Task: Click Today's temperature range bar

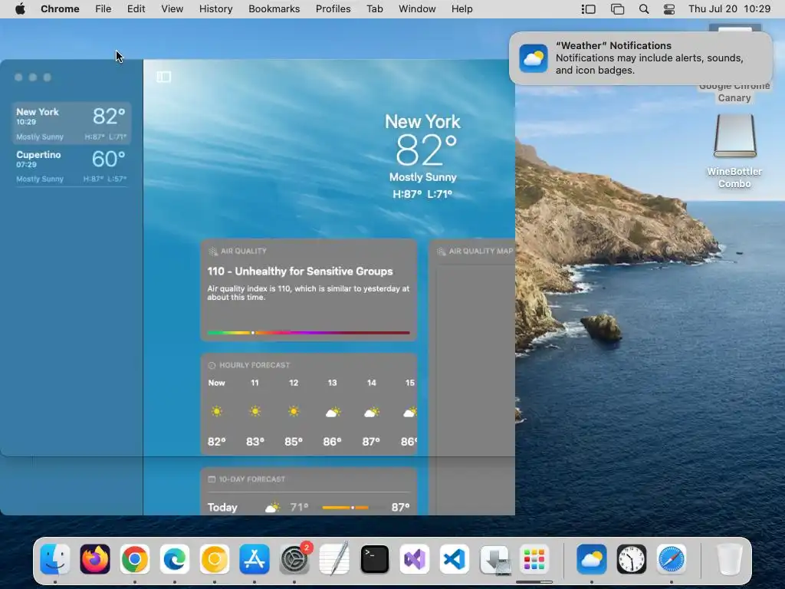Action: (x=346, y=508)
